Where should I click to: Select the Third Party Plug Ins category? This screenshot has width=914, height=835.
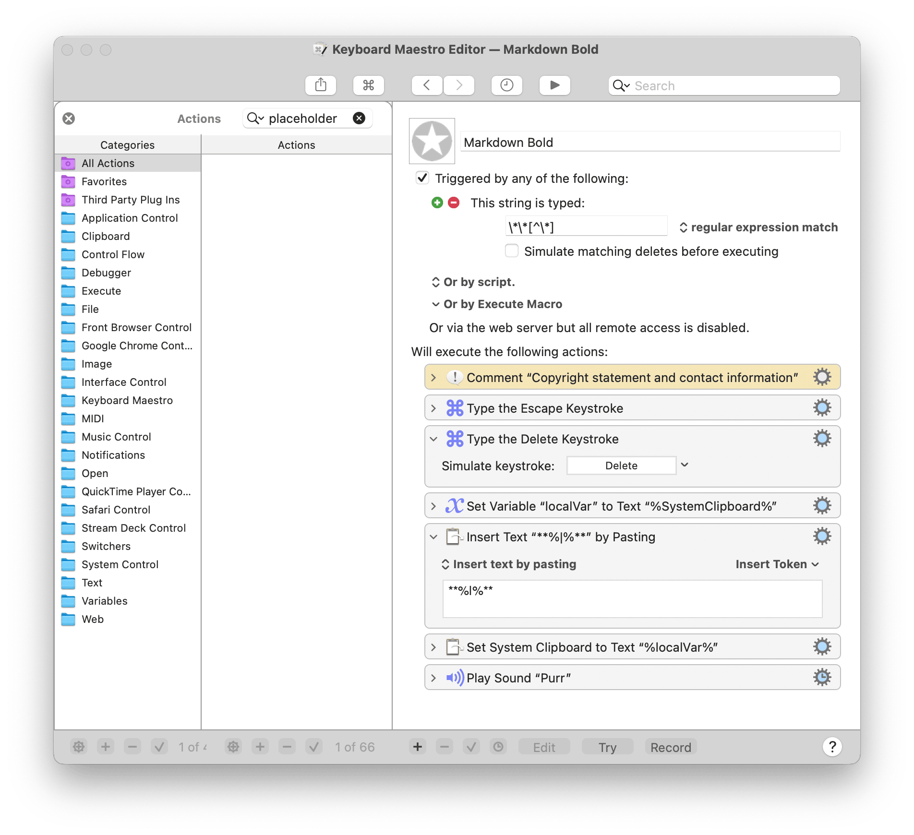(128, 200)
